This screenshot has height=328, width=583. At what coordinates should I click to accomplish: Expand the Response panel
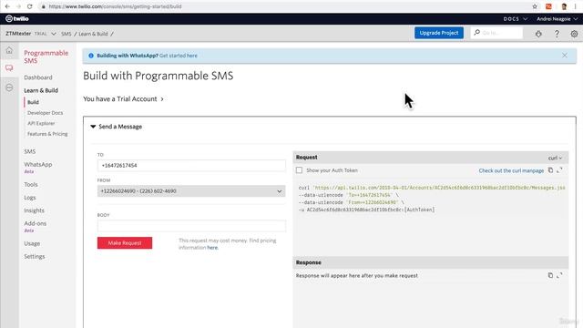[559, 275]
